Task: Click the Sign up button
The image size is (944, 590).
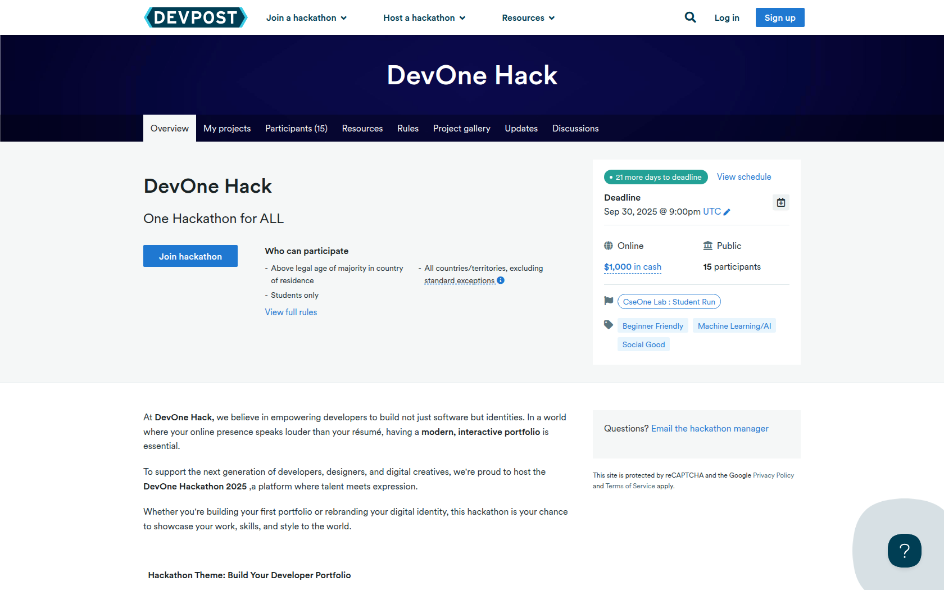Action: tap(779, 17)
